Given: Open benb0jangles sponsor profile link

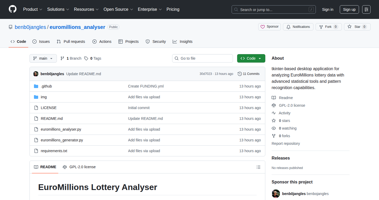Looking at the screenshot, I should [305, 194].
